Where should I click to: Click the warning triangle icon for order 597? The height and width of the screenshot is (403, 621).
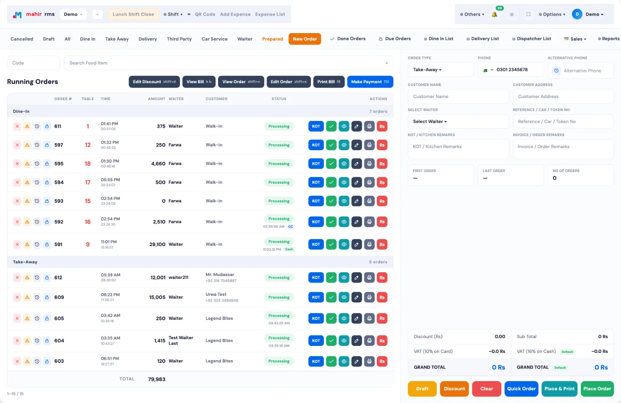pyautogui.click(x=27, y=145)
